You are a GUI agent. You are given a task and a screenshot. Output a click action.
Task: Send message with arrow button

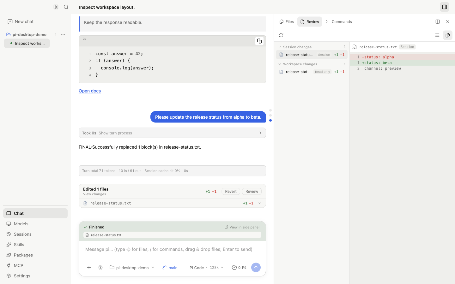pyautogui.click(x=256, y=268)
